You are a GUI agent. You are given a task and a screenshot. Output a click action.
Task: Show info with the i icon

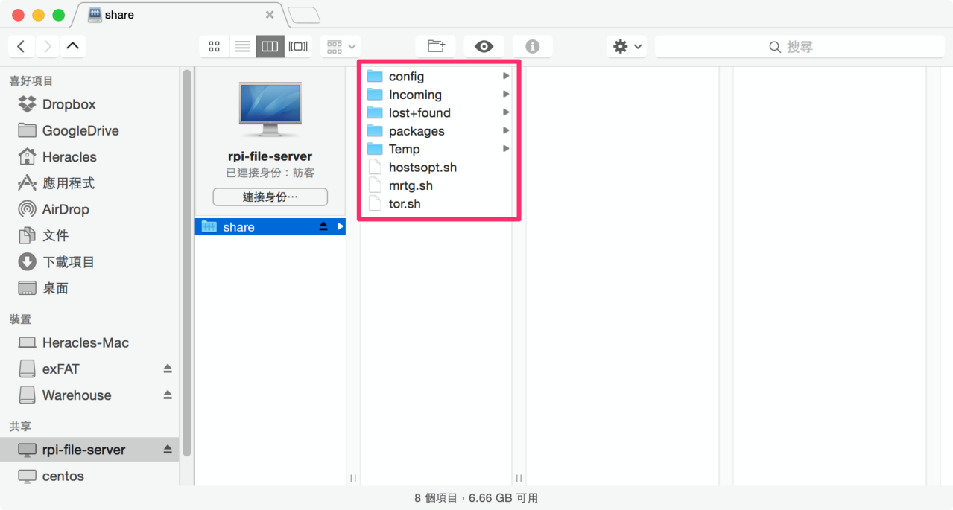[532, 46]
